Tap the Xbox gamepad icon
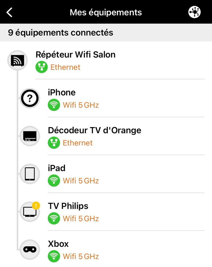The image size is (212, 267). [30, 250]
